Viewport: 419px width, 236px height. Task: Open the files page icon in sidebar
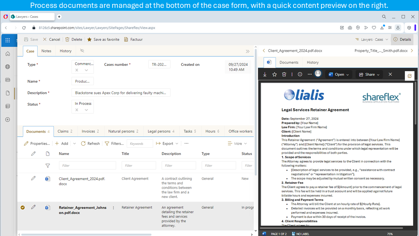pos(8,93)
